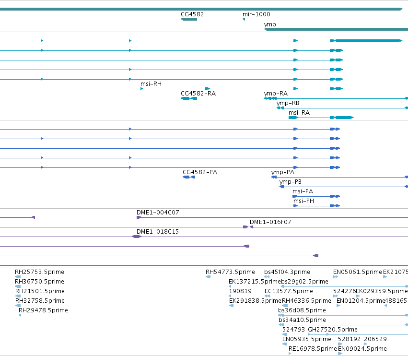Select the ymp-PB protein label
Image resolution: width=408 pixels, height=356 pixels.
click(x=291, y=182)
